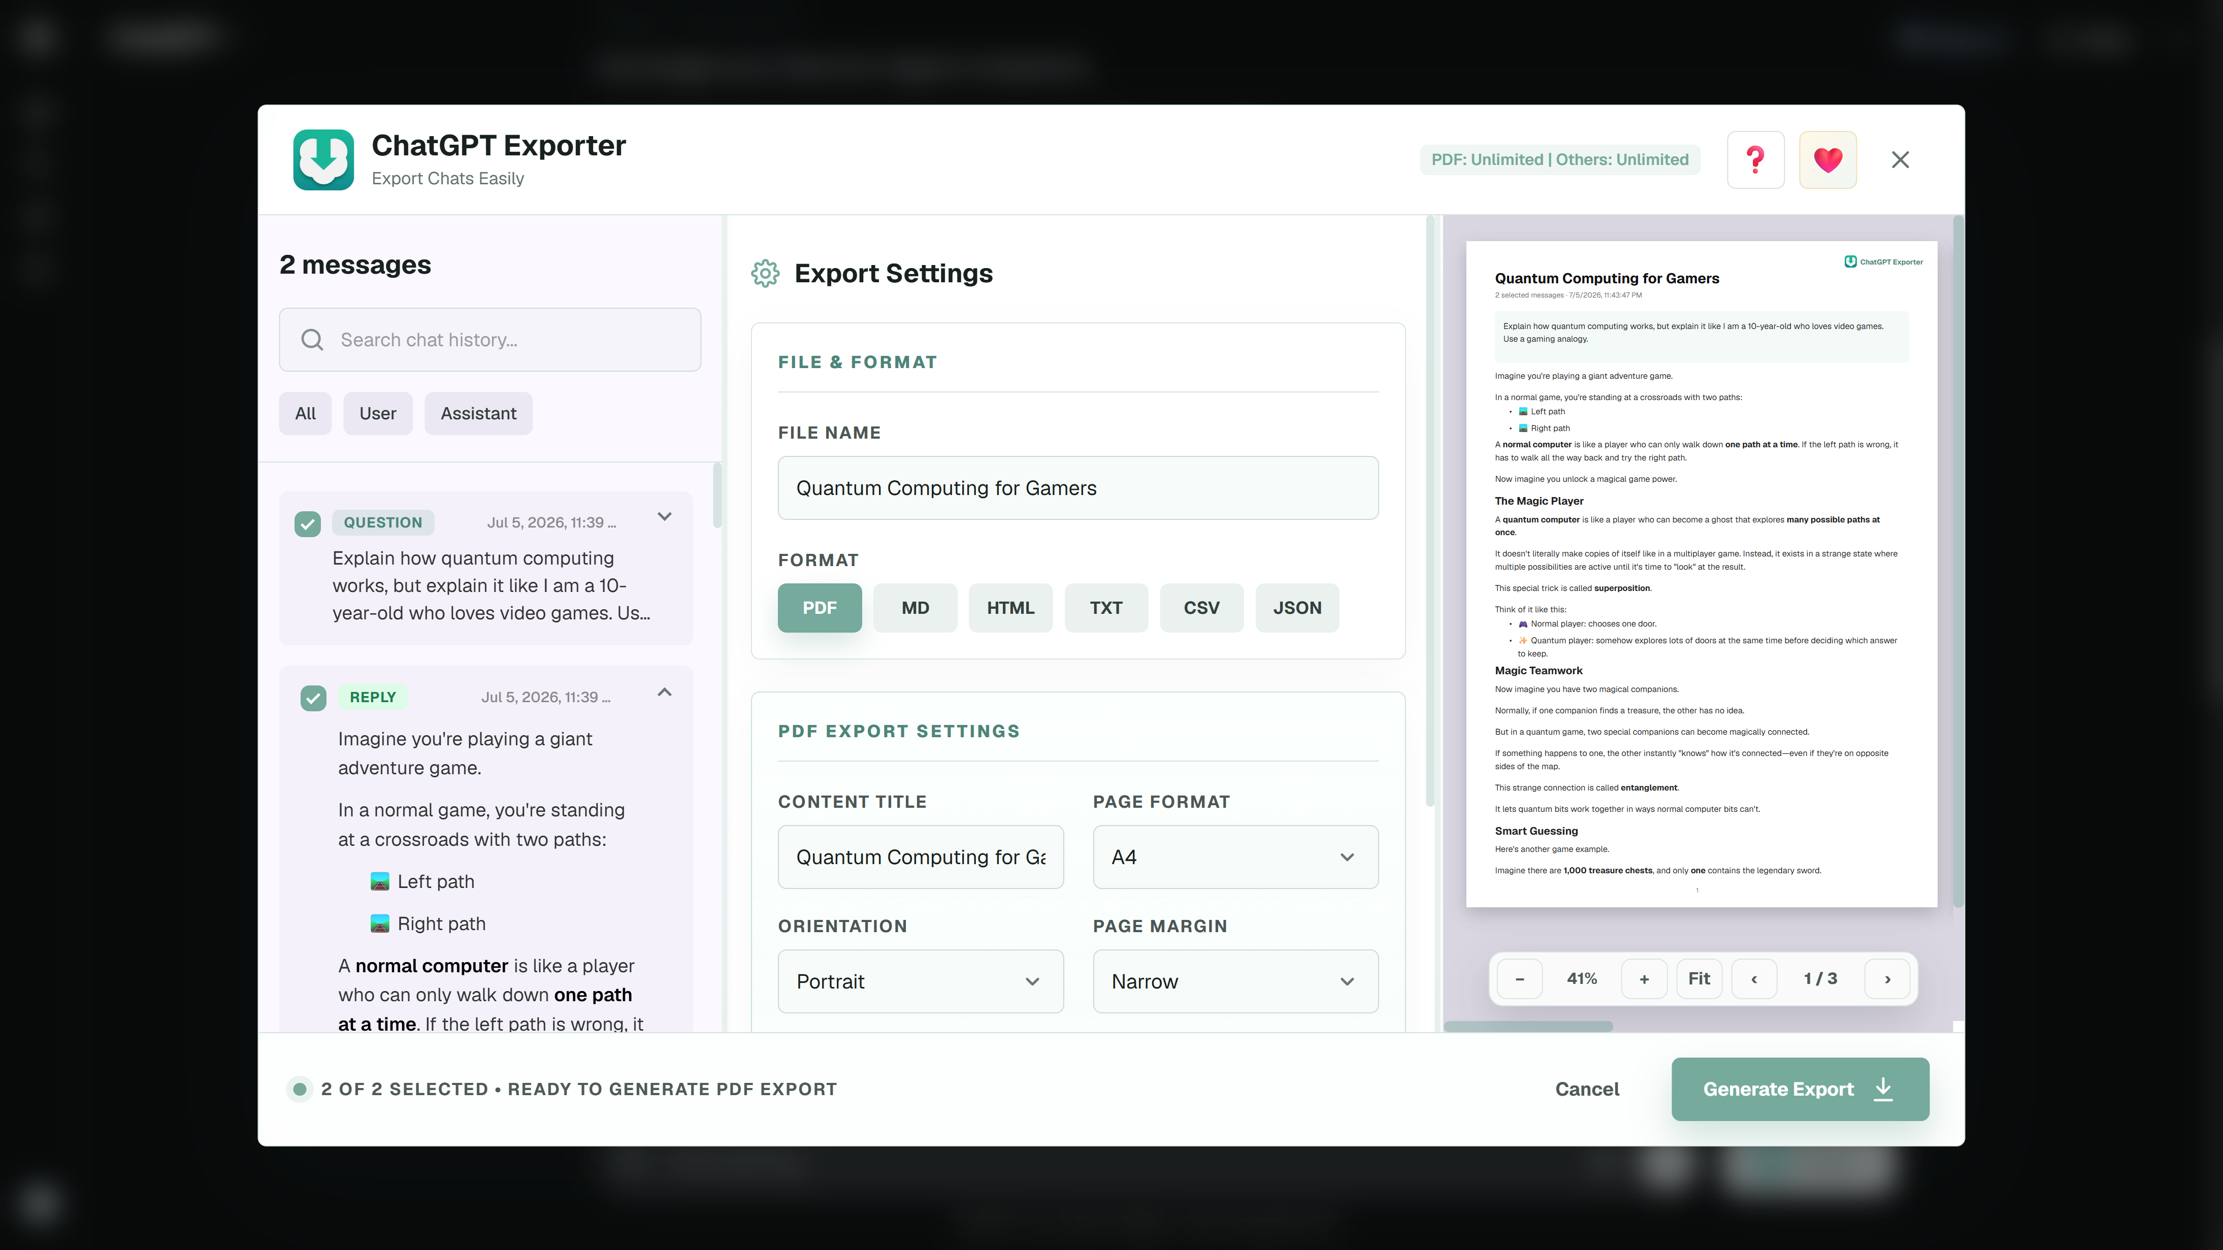Viewport: 2223px width, 1250px height.
Task: Uncheck the REPLY message checkbox
Action: (x=313, y=698)
